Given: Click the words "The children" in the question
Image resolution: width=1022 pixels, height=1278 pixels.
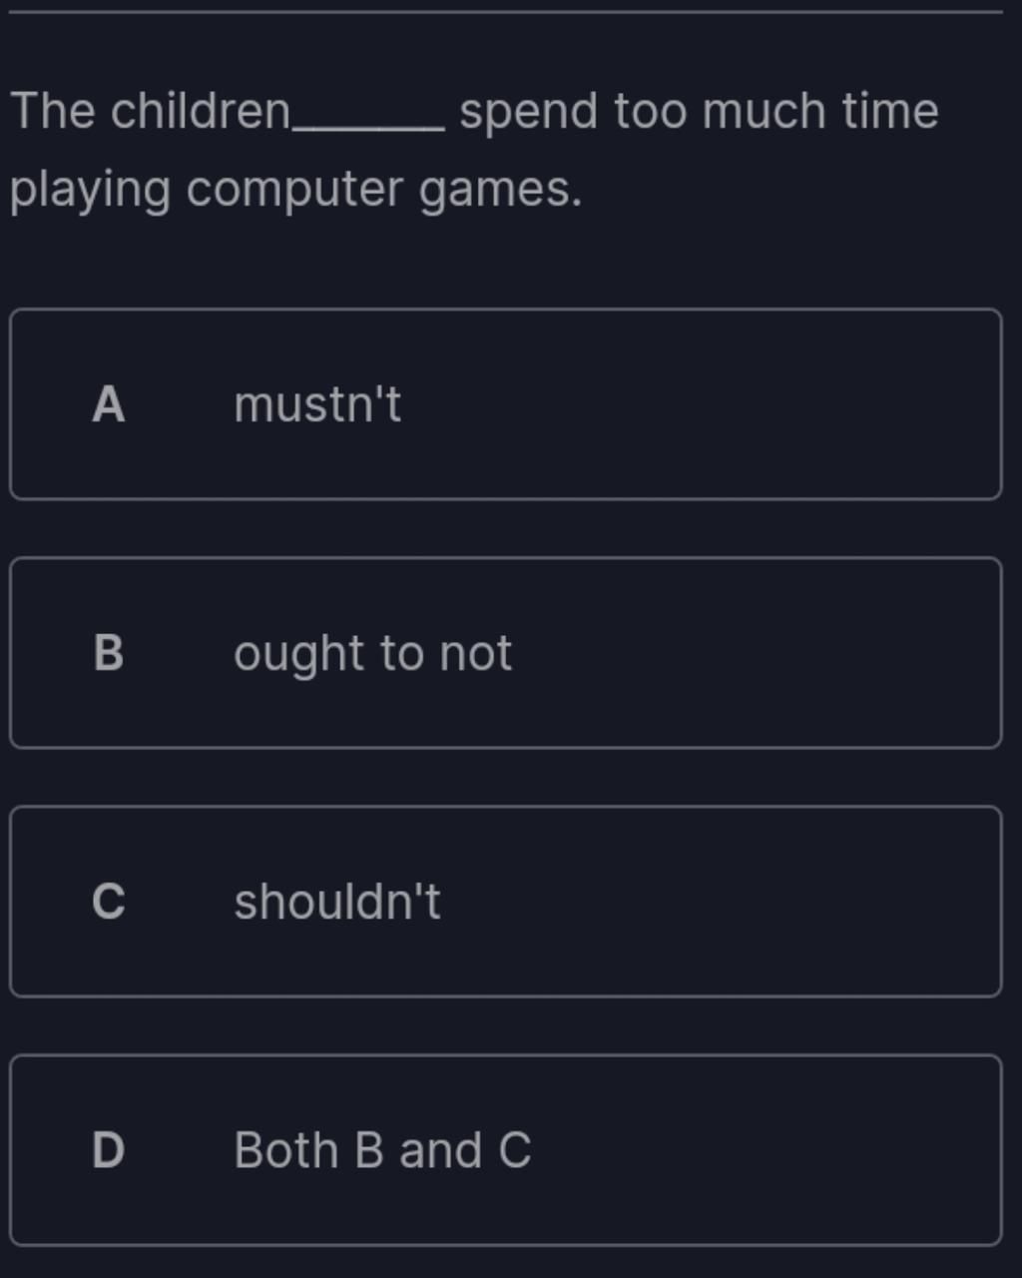Looking at the screenshot, I should click(151, 111).
